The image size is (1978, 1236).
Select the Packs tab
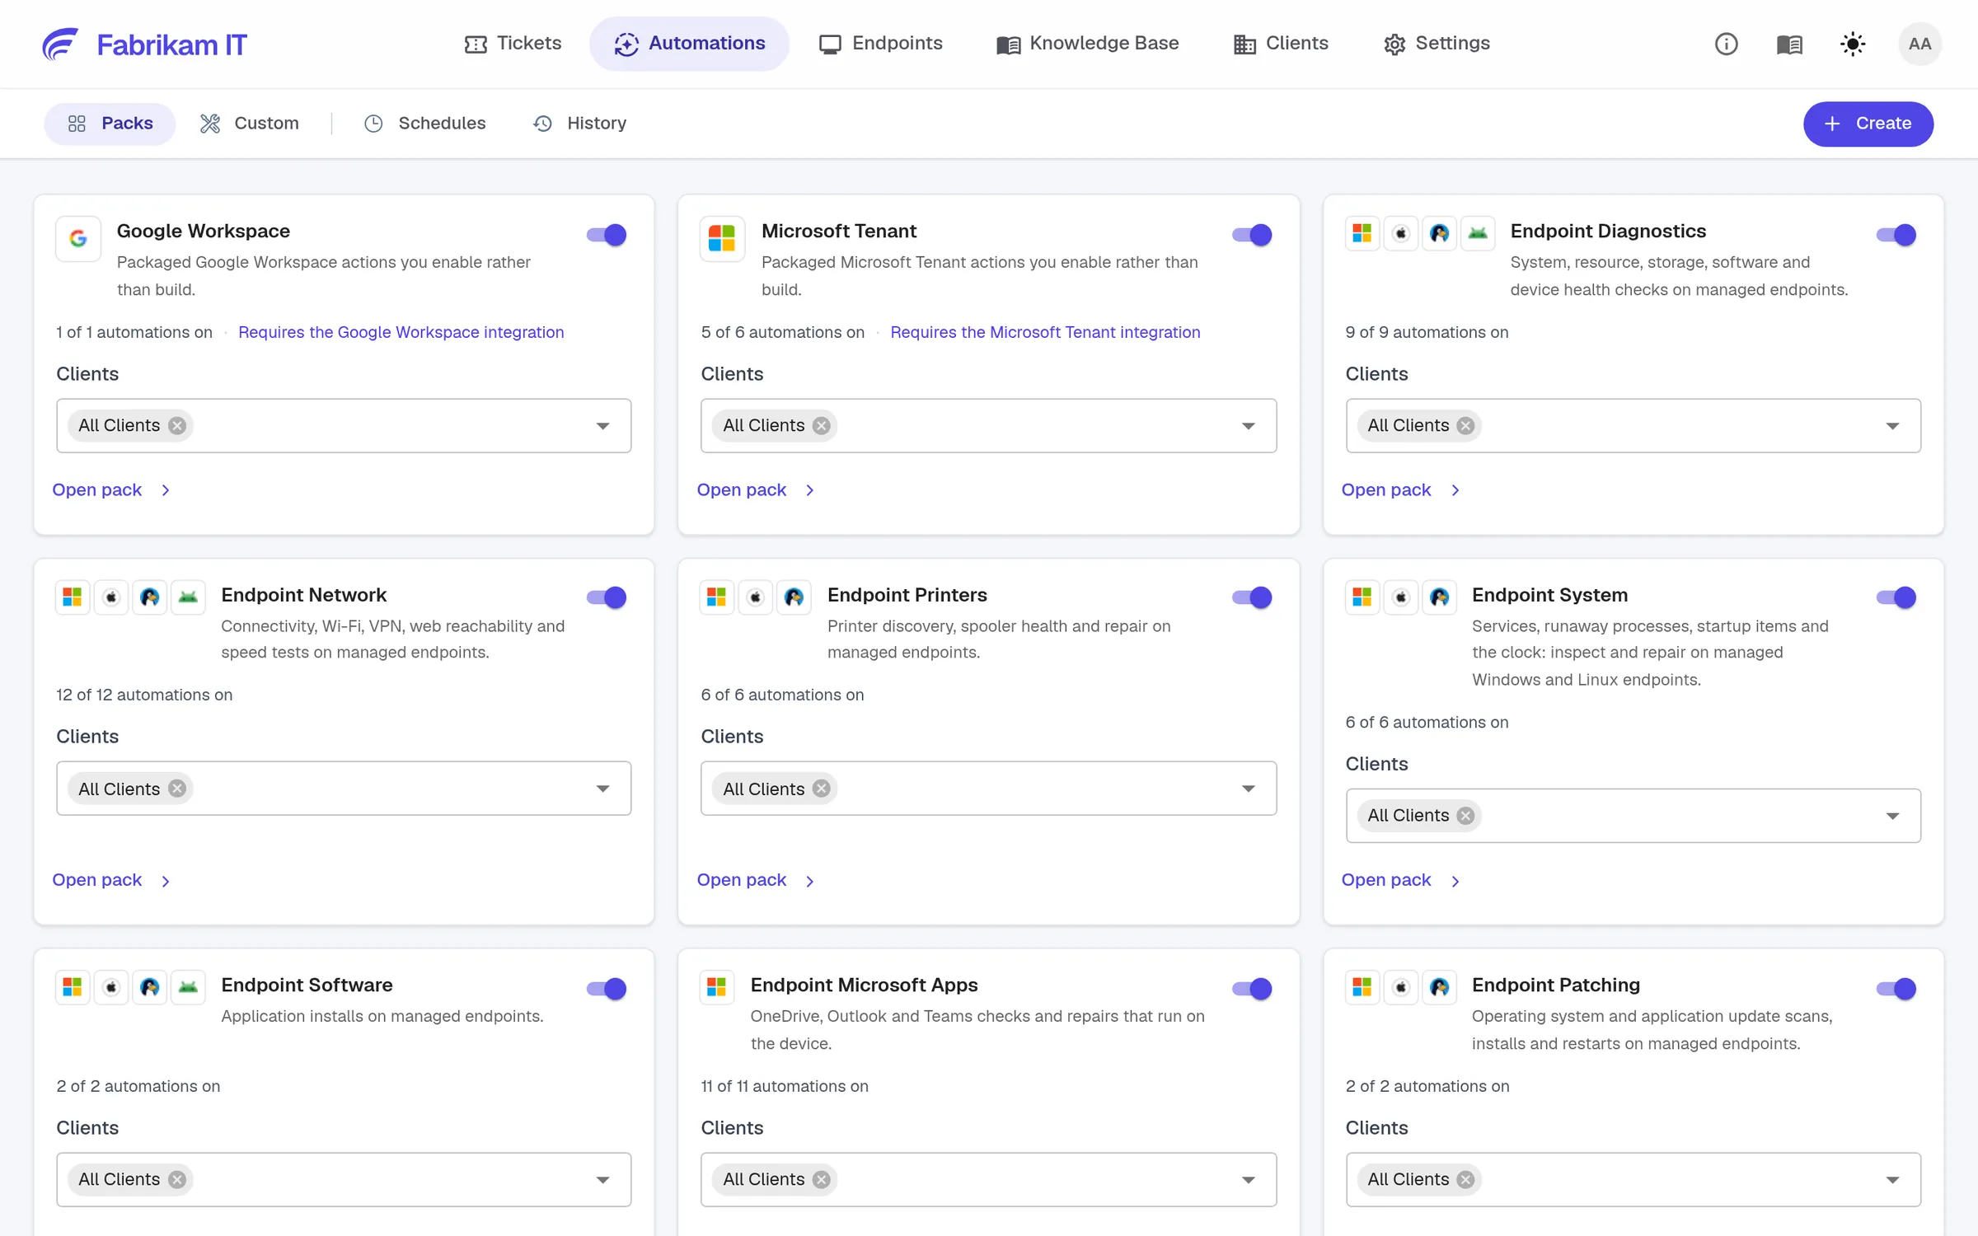click(x=110, y=124)
